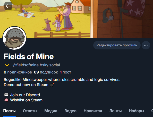This screenshot has width=153, height=117.
Task: Select the Наборы tab
Action: pos(137,111)
